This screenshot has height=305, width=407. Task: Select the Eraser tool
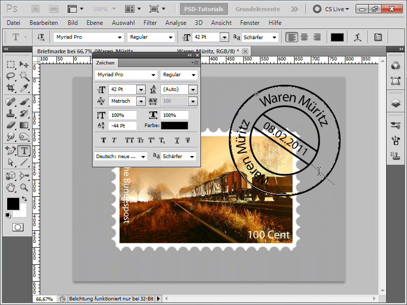pos(11,125)
